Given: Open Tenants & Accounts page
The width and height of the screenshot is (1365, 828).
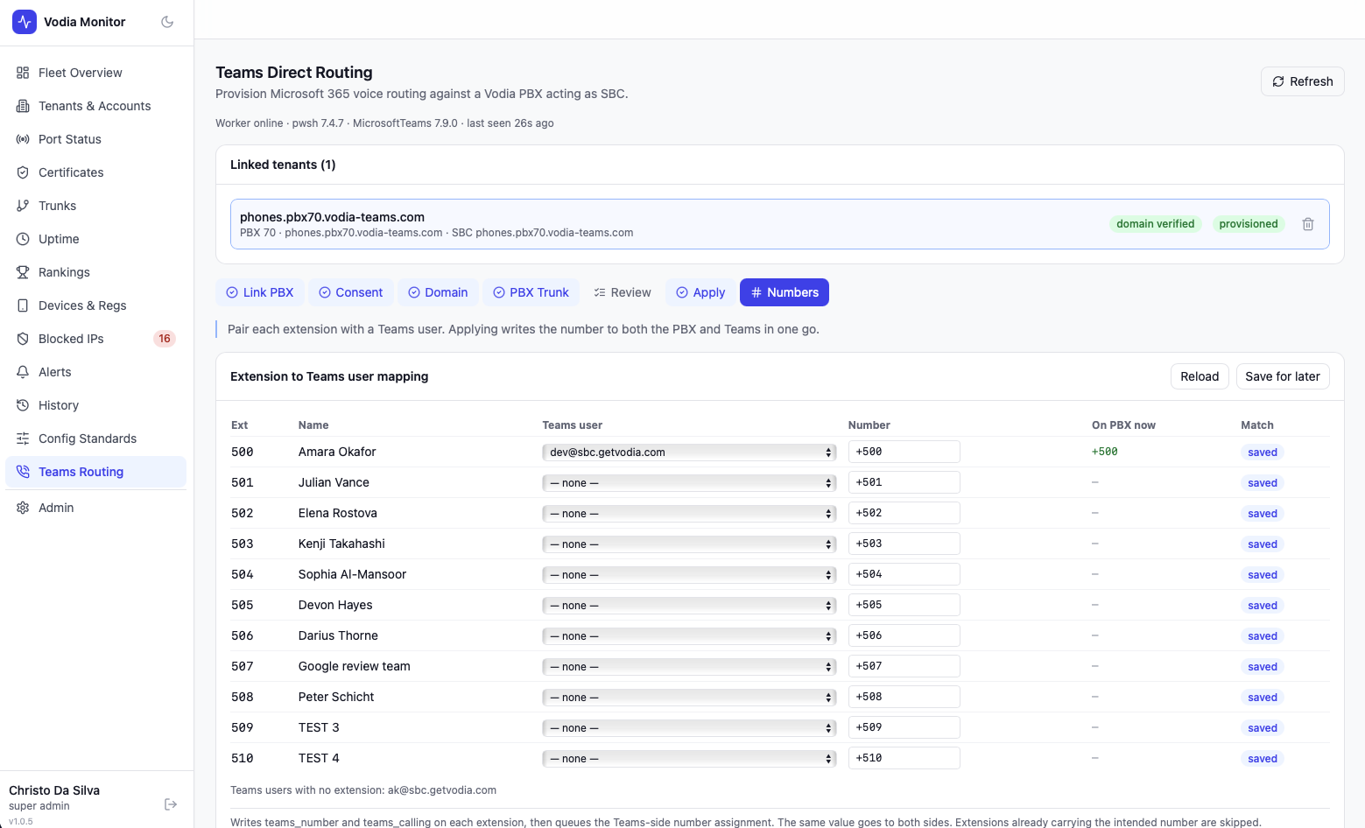Looking at the screenshot, I should coord(95,106).
